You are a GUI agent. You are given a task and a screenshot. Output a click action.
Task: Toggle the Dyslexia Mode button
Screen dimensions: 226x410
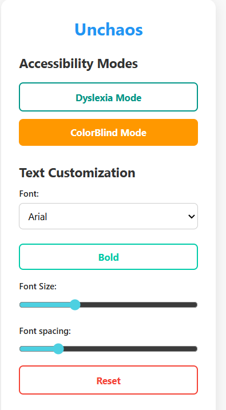click(108, 97)
